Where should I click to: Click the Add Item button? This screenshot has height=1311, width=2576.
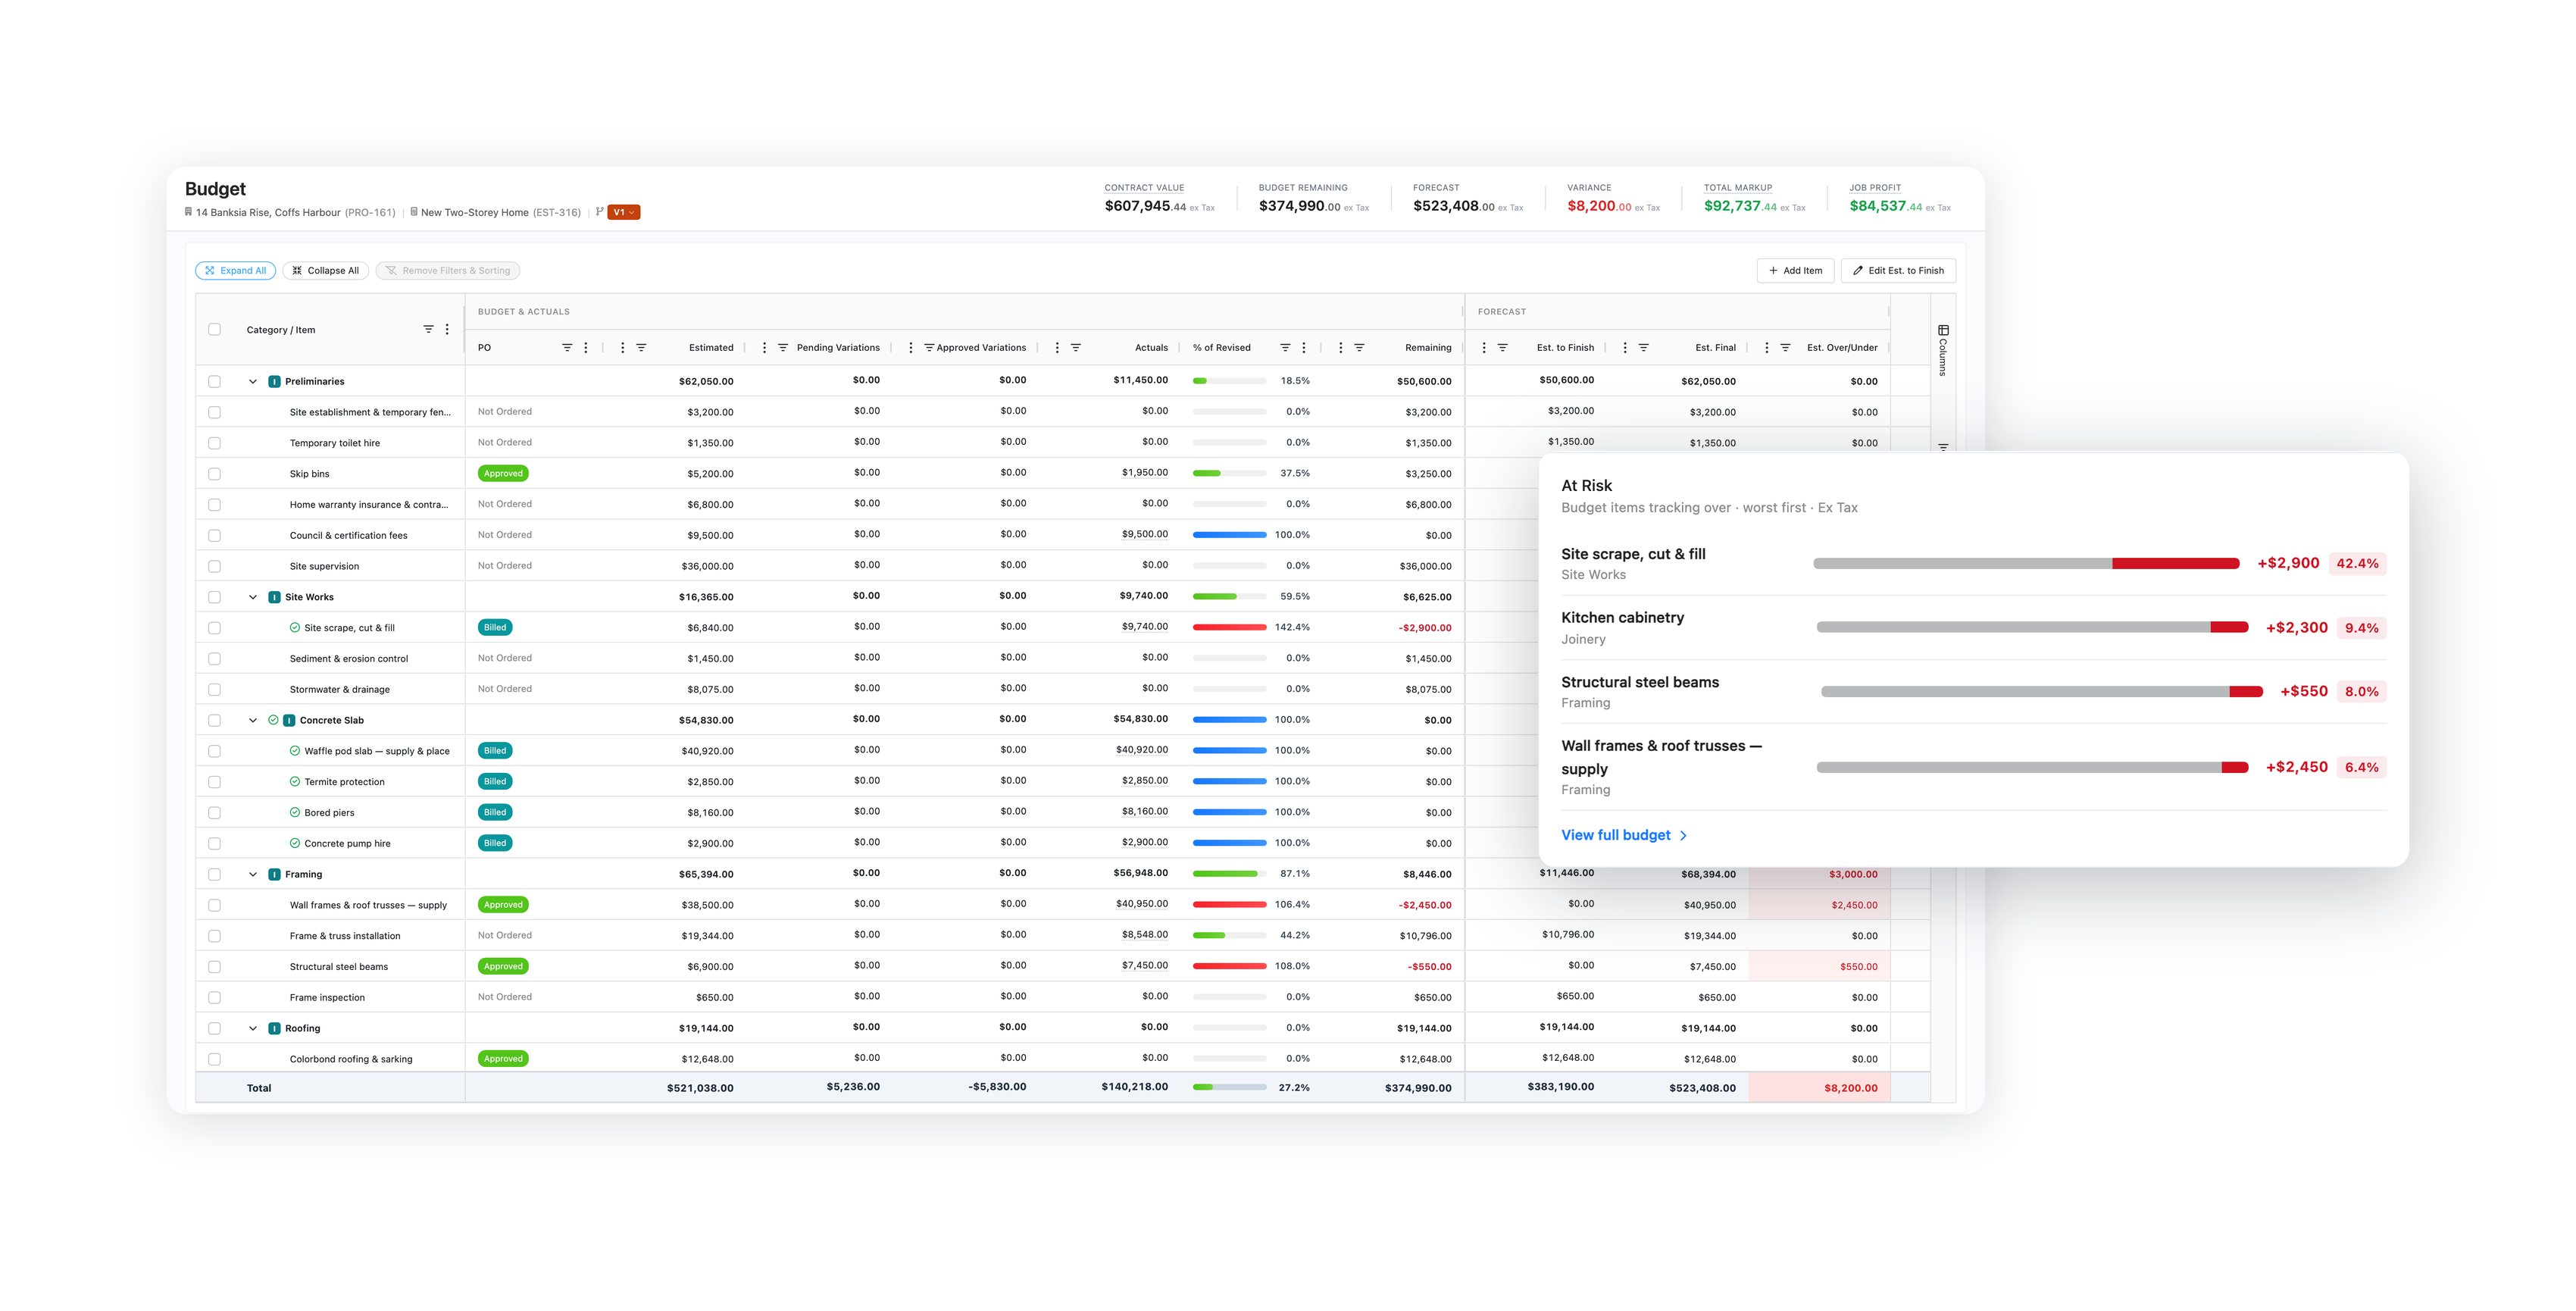coord(1795,270)
